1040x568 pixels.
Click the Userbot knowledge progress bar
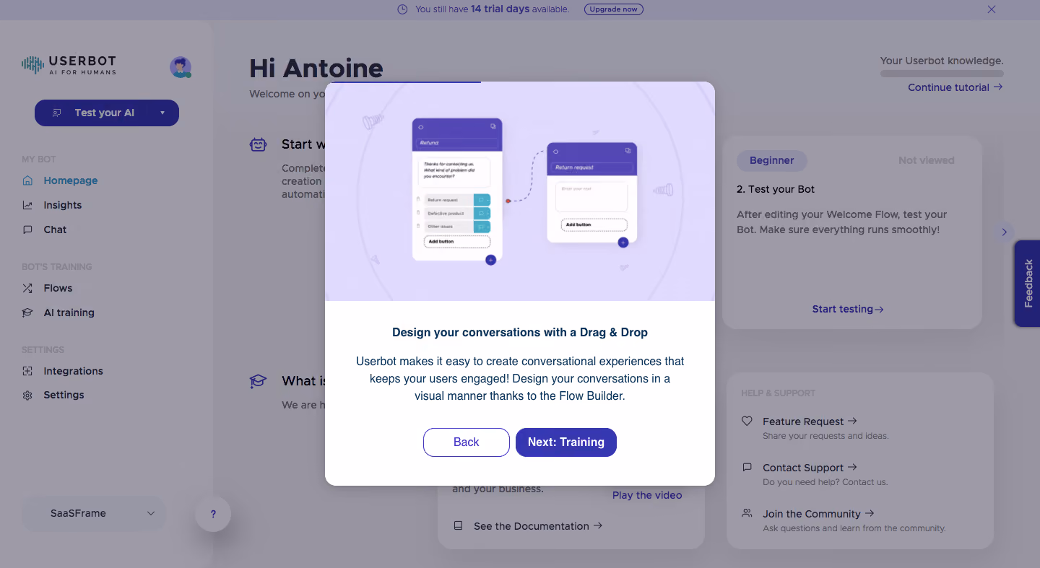[x=942, y=74]
